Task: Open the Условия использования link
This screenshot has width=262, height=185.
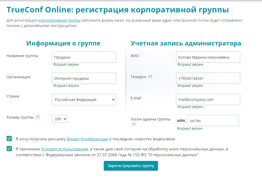Action: (x=64, y=149)
